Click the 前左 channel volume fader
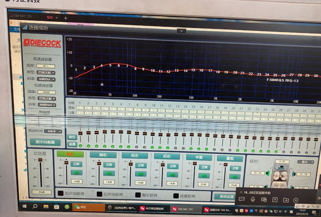 click(66, 163)
